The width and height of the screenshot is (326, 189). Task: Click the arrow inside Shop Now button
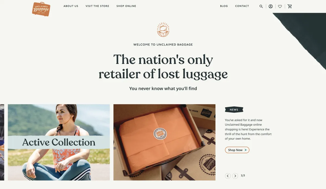click(x=246, y=150)
